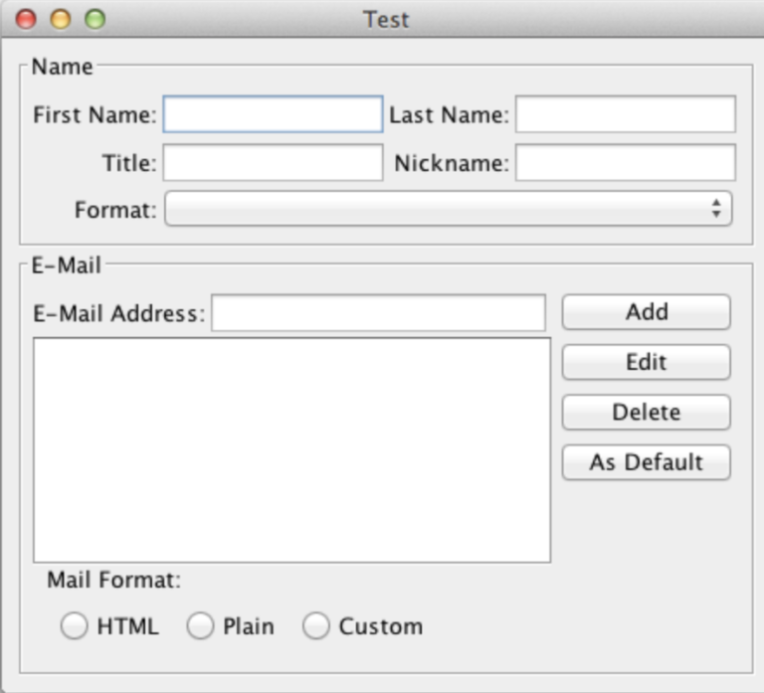The height and width of the screenshot is (693, 764).
Task: Click inside the empty e-mail list box
Action: click(291, 449)
